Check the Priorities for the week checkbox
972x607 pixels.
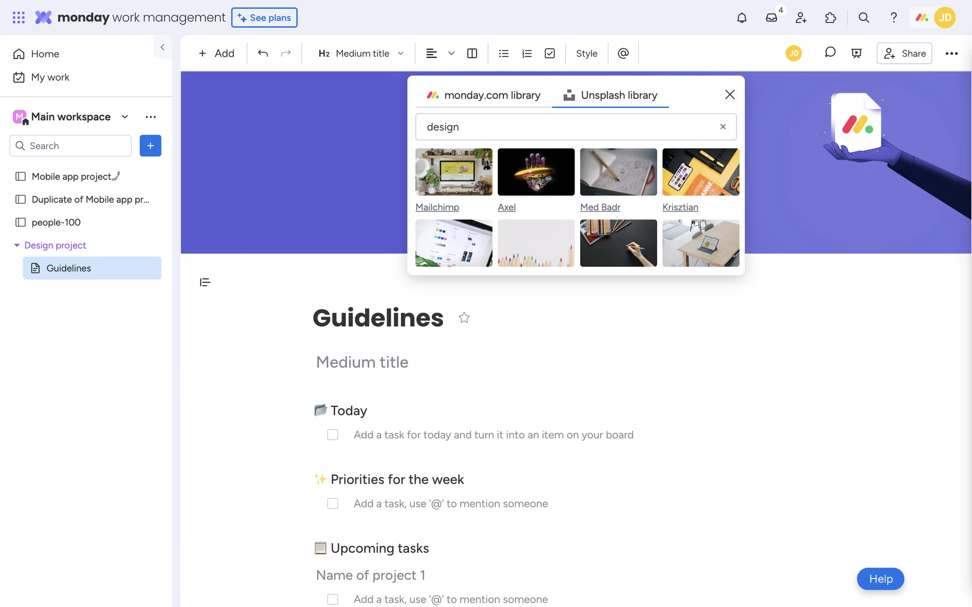(333, 503)
